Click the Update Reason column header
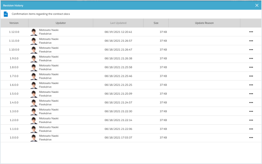 (204, 23)
